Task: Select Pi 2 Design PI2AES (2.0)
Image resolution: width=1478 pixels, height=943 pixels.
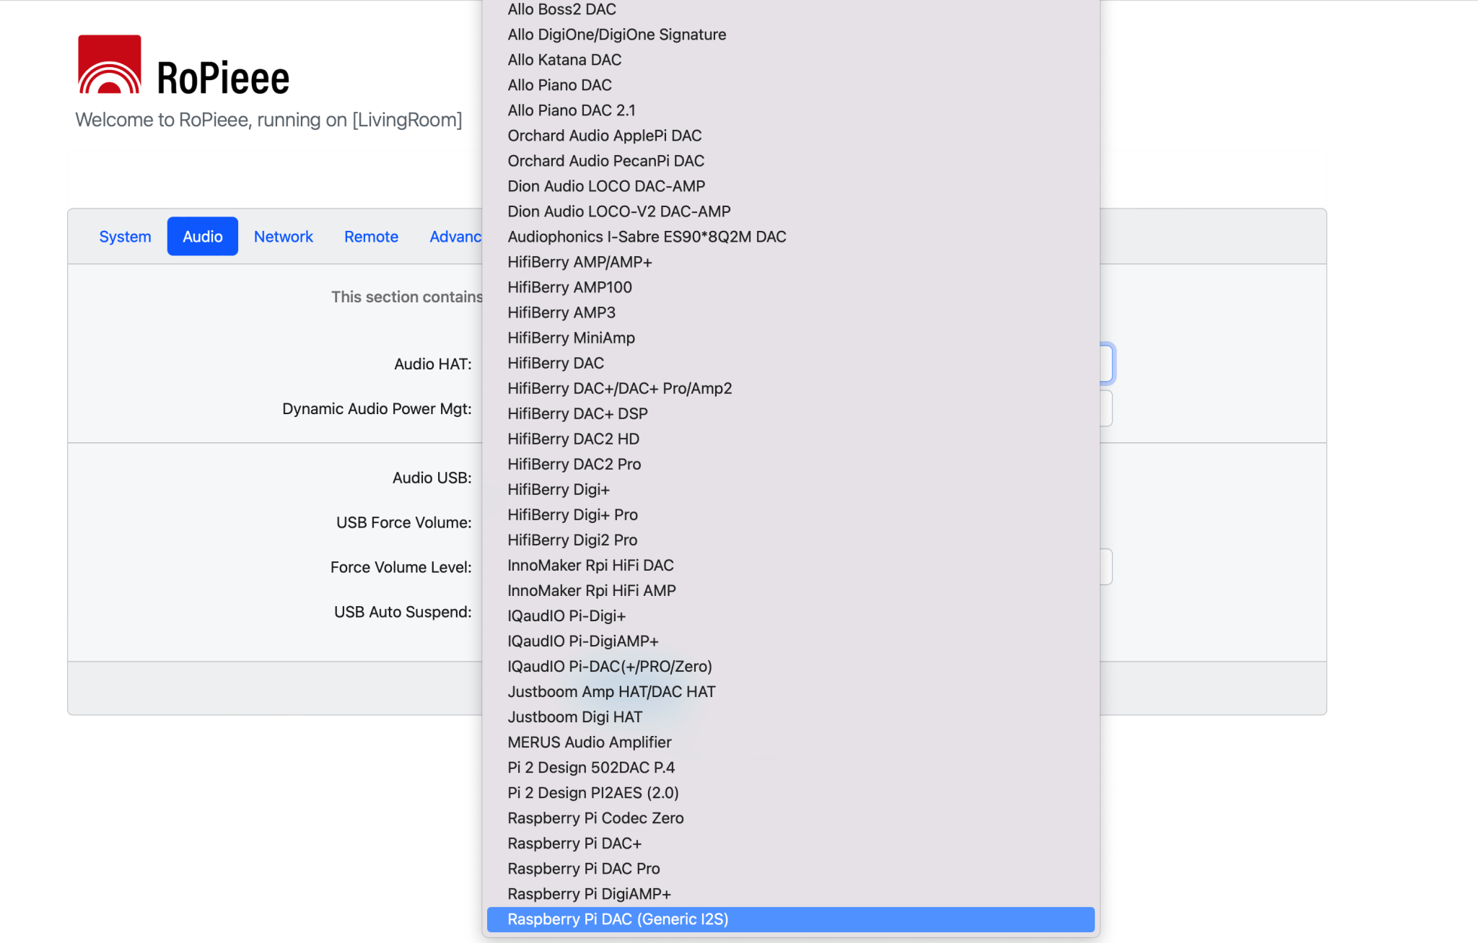Action: 791,792
